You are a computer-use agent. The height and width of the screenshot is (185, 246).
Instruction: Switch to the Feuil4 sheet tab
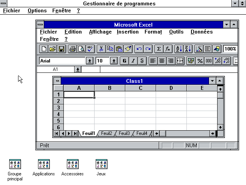click(142, 133)
